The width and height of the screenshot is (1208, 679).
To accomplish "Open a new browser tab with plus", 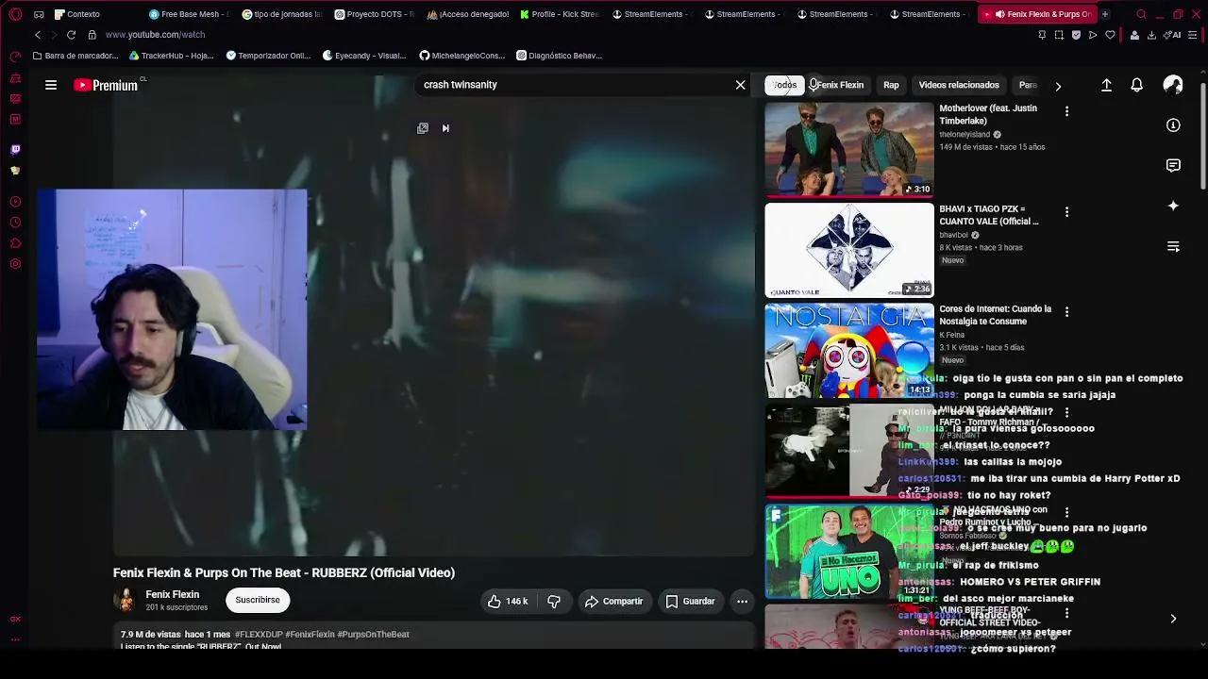I will [1105, 14].
